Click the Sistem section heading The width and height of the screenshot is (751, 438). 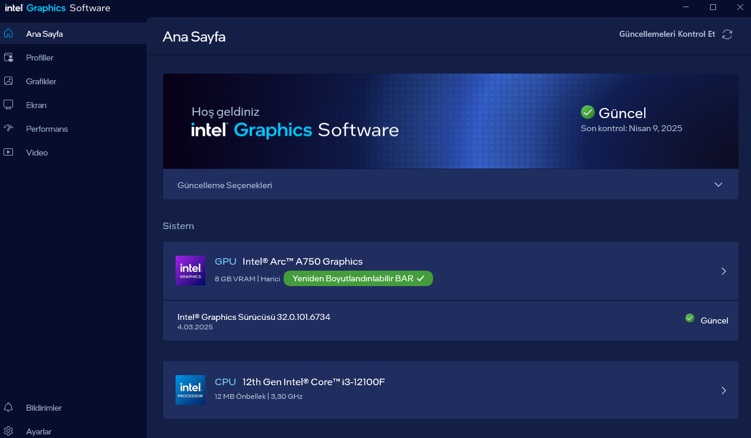(178, 226)
